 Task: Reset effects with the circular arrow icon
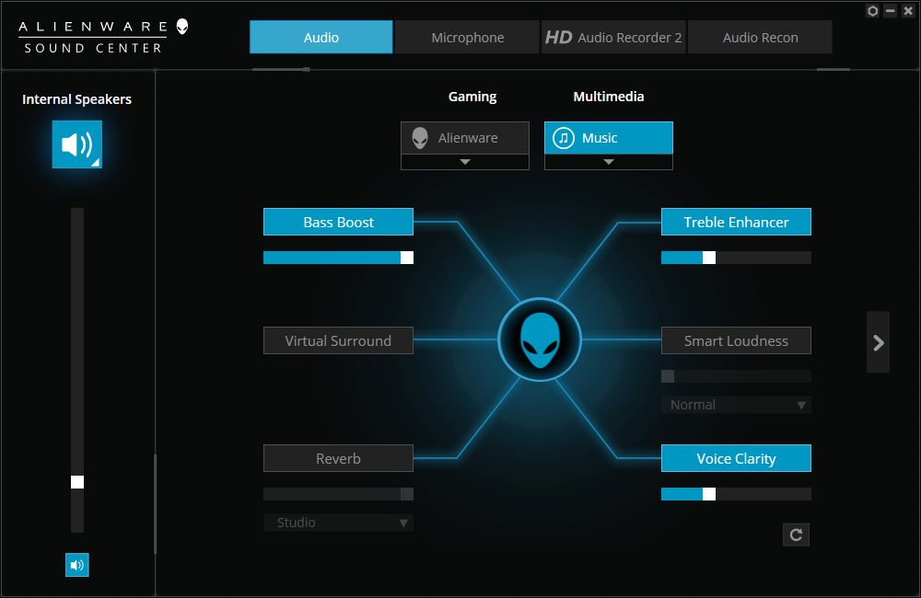pos(796,535)
